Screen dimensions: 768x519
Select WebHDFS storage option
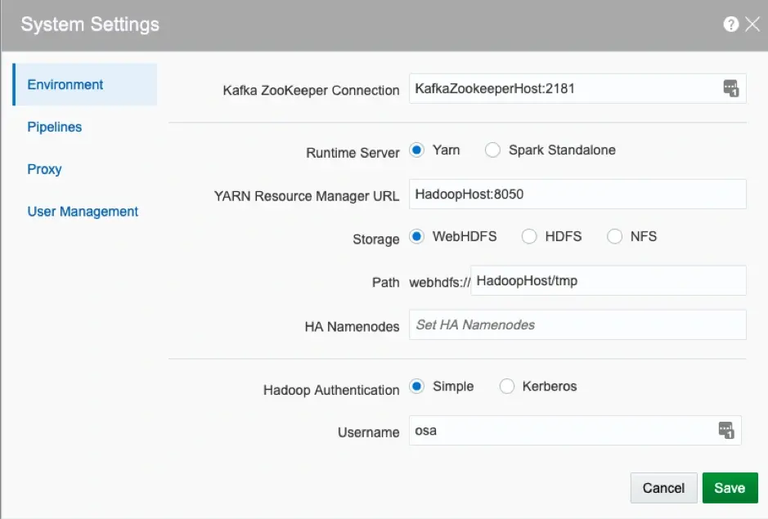point(417,236)
